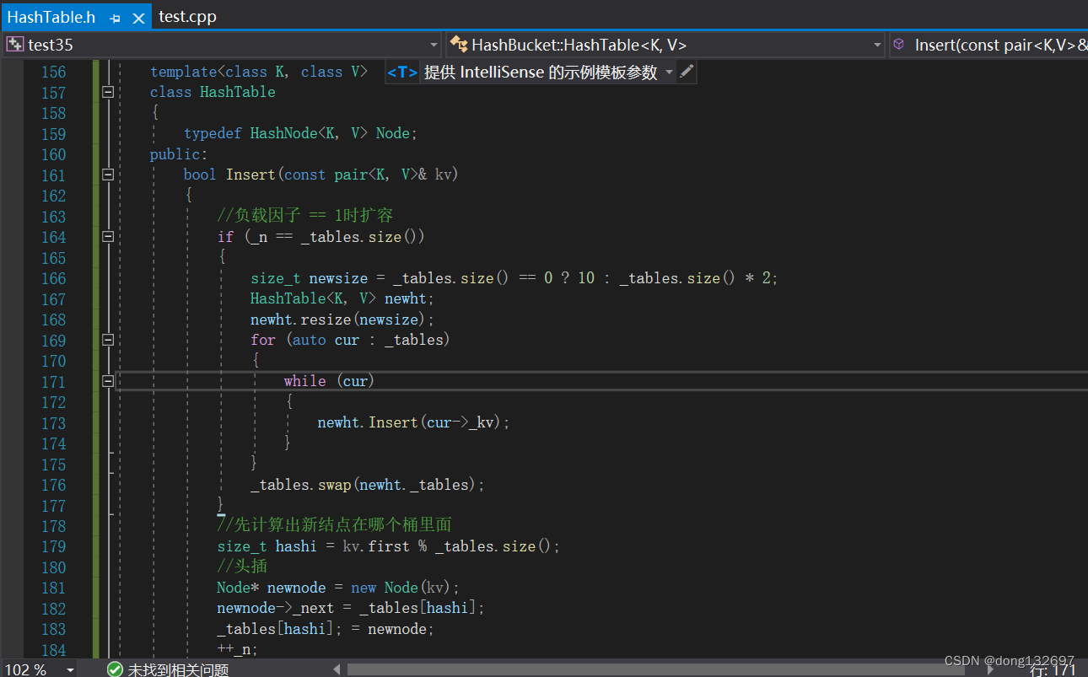This screenshot has width=1088, height=677.
Task: Click the test35 project icon
Action: pos(14,45)
